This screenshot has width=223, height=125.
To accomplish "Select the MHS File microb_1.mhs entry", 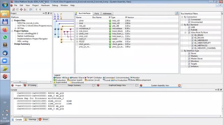I will coord(28,23).
